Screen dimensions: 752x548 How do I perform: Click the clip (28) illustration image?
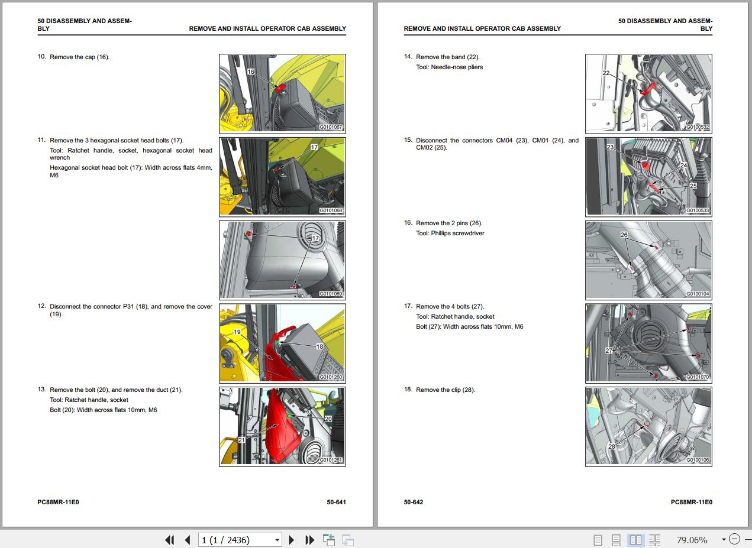point(648,426)
